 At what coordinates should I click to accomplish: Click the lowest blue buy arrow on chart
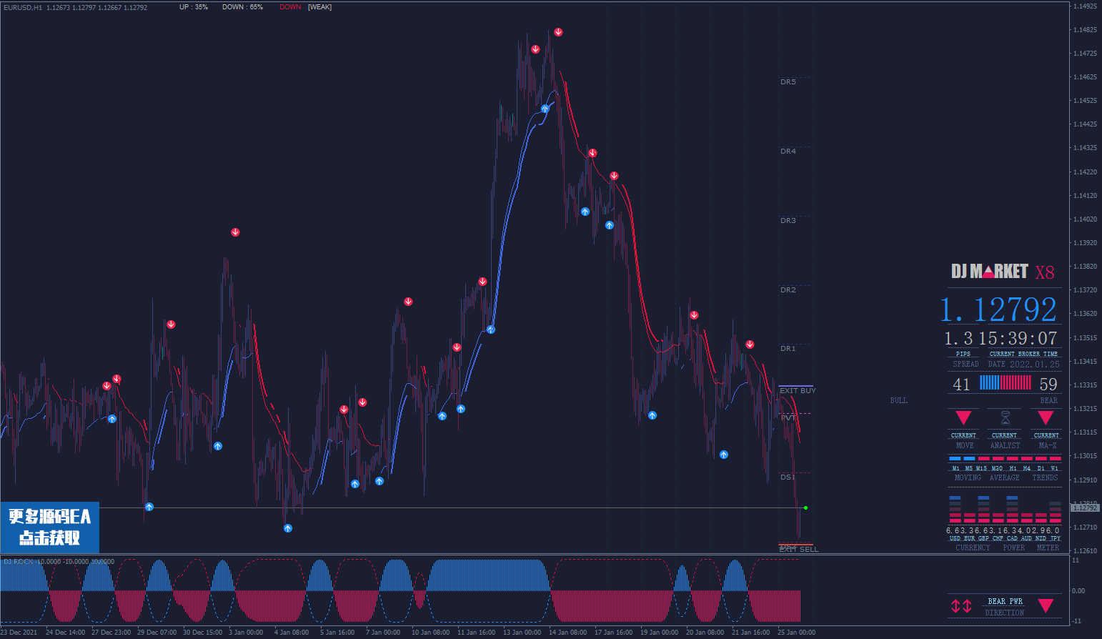pyautogui.click(x=288, y=528)
